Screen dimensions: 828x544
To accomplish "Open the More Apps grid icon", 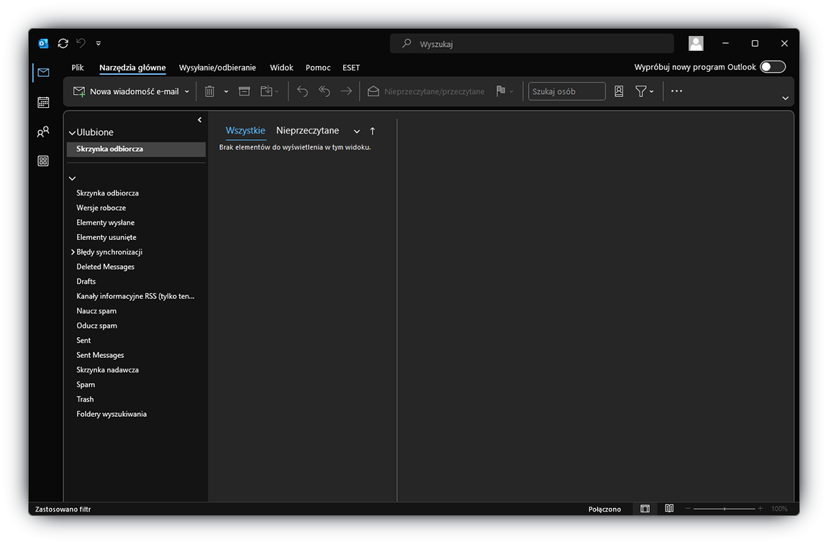I will point(43,161).
